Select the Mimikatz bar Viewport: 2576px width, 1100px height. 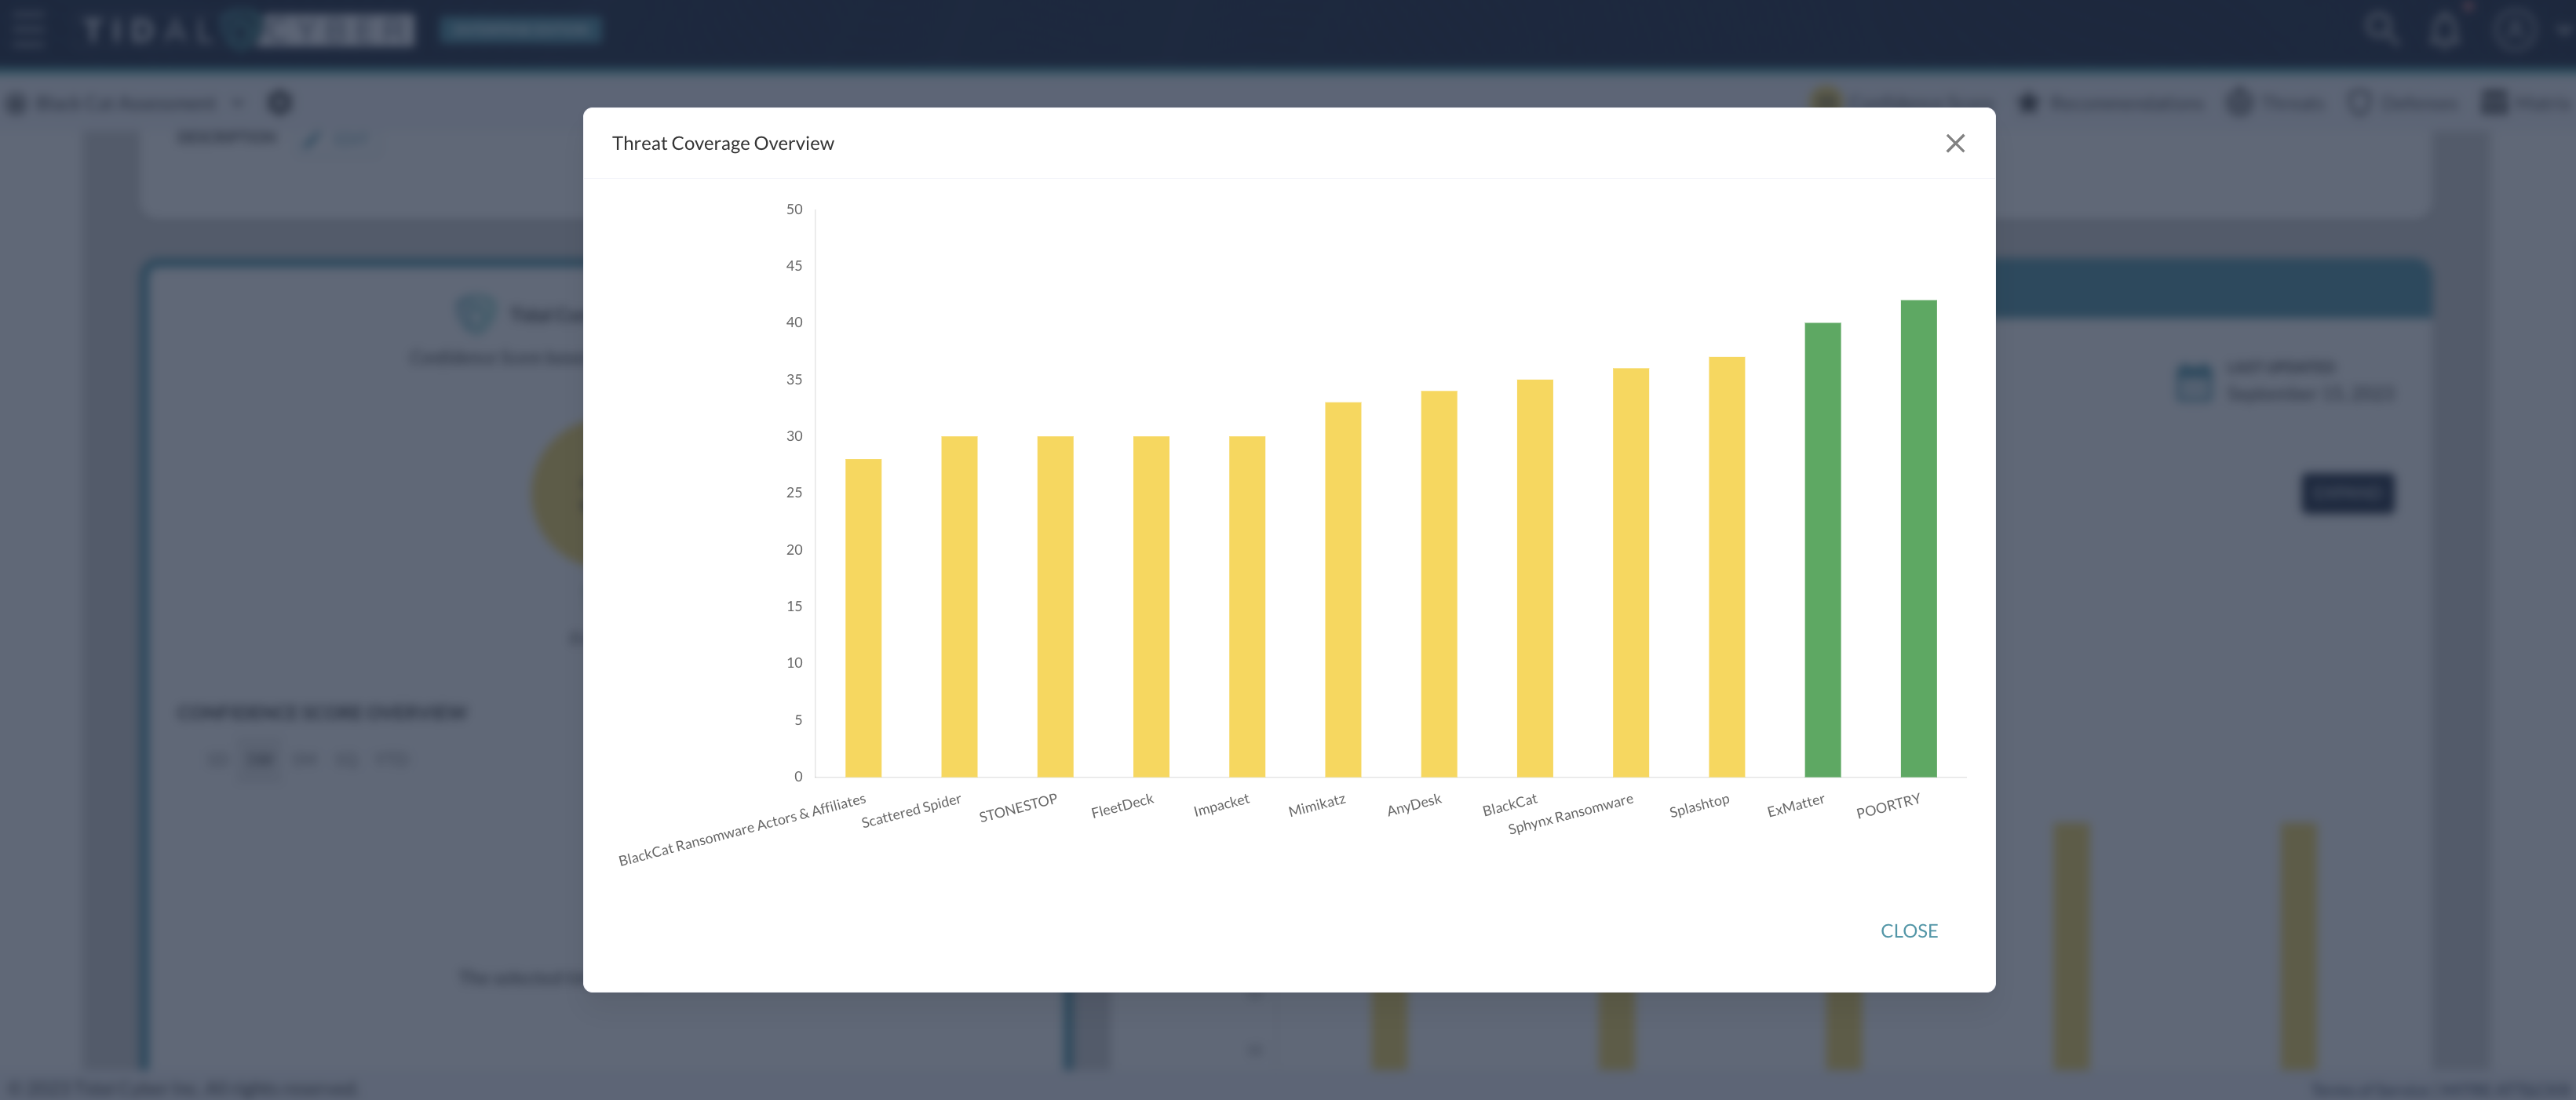click(x=1342, y=590)
